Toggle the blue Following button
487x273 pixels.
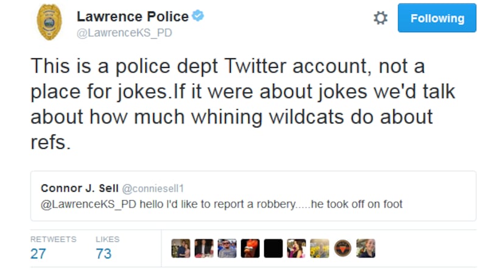click(x=436, y=18)
